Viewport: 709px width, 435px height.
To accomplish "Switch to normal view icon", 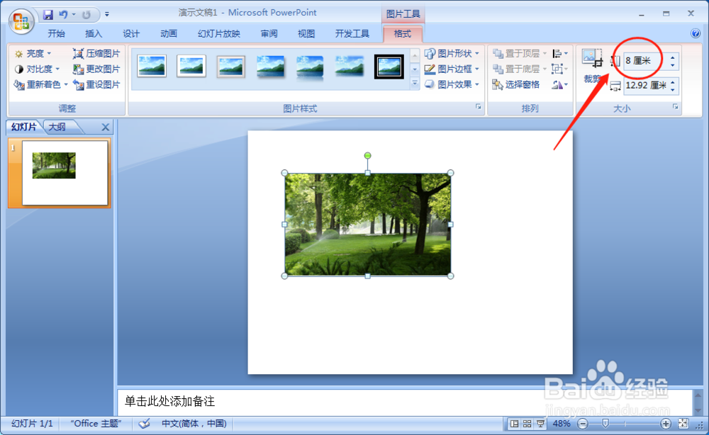I will click(x=514, y=424).
